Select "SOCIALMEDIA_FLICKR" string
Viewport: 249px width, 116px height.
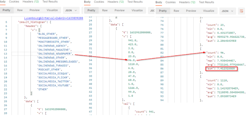[x=53, y=78]
